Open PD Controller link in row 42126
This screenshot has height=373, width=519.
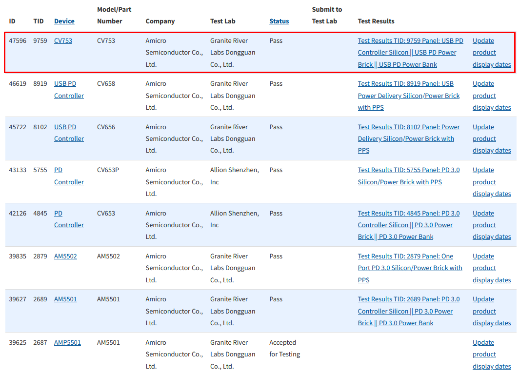(69, 219)
